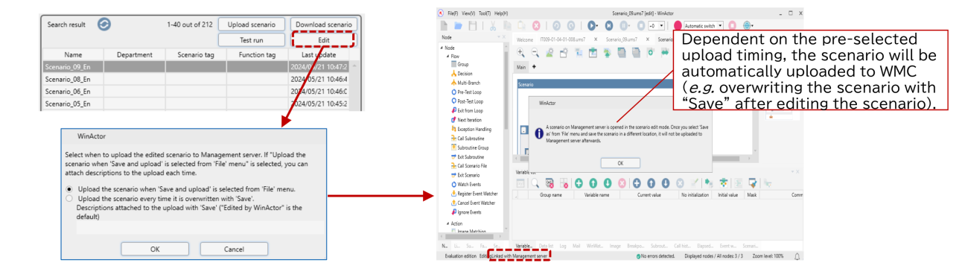
Task: Choose upload when 'Save and upload' is selected
Action: pos(70,189)
